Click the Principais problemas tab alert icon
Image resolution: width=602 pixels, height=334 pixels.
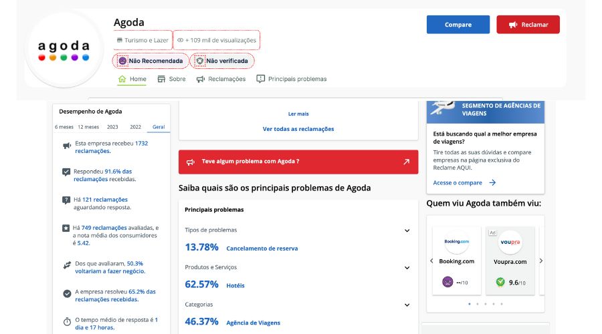tap(261, 79)
